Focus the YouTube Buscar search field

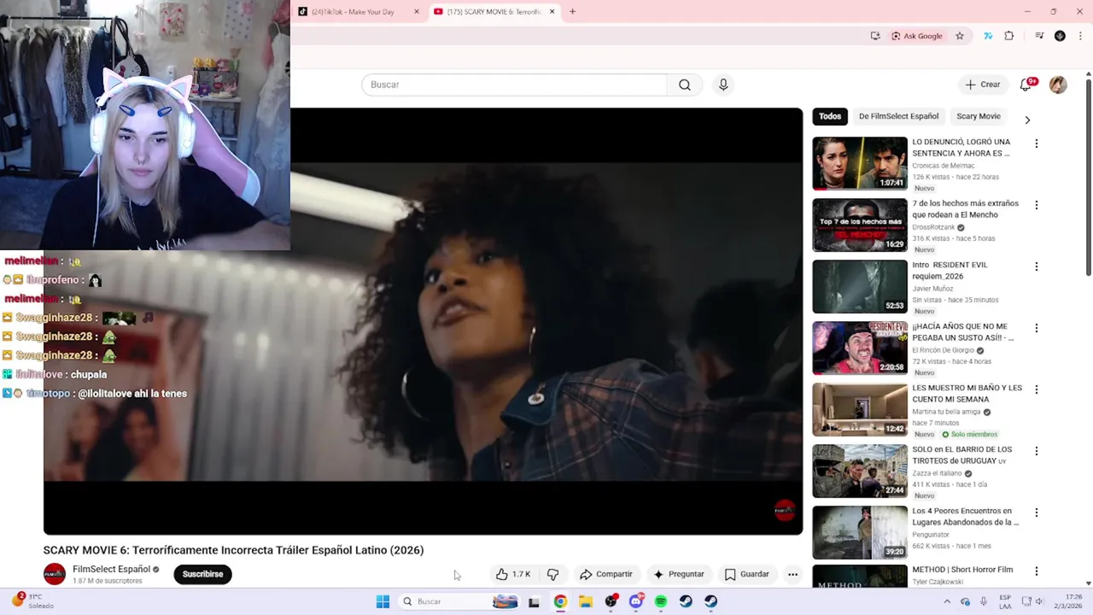point(514,85)
